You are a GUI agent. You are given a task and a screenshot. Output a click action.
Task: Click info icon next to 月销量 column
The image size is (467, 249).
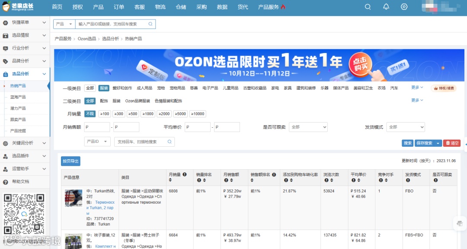tap(185, 174)
